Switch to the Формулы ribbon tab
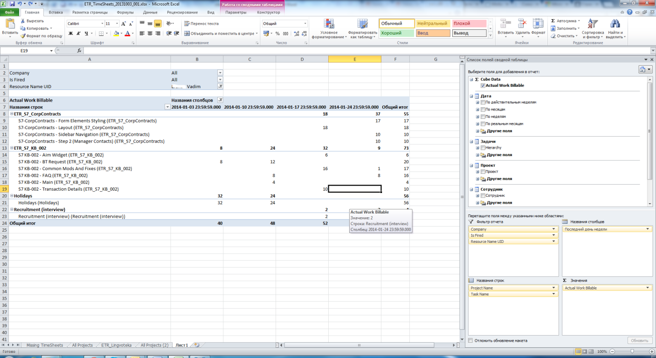Screen dimensions: 656x358 (x=125, y=12)
